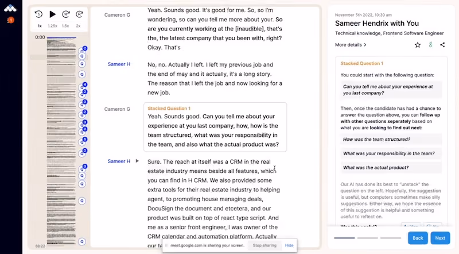Jump to the first step progress indicator
The width and height of the screenshot is (459, 254).
344,238
